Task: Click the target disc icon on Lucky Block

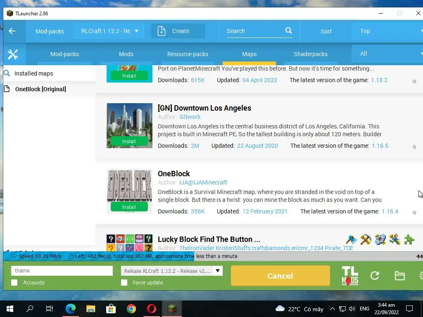Action: (x=380, y=239)
